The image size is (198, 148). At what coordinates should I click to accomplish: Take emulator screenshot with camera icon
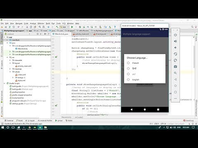(175, 67)
